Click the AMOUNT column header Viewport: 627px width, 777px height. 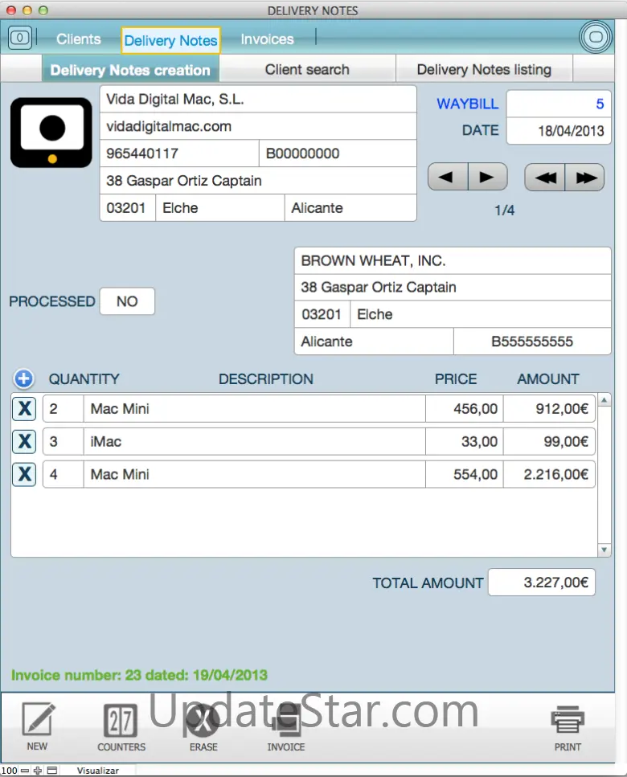[x=547, y=379]
